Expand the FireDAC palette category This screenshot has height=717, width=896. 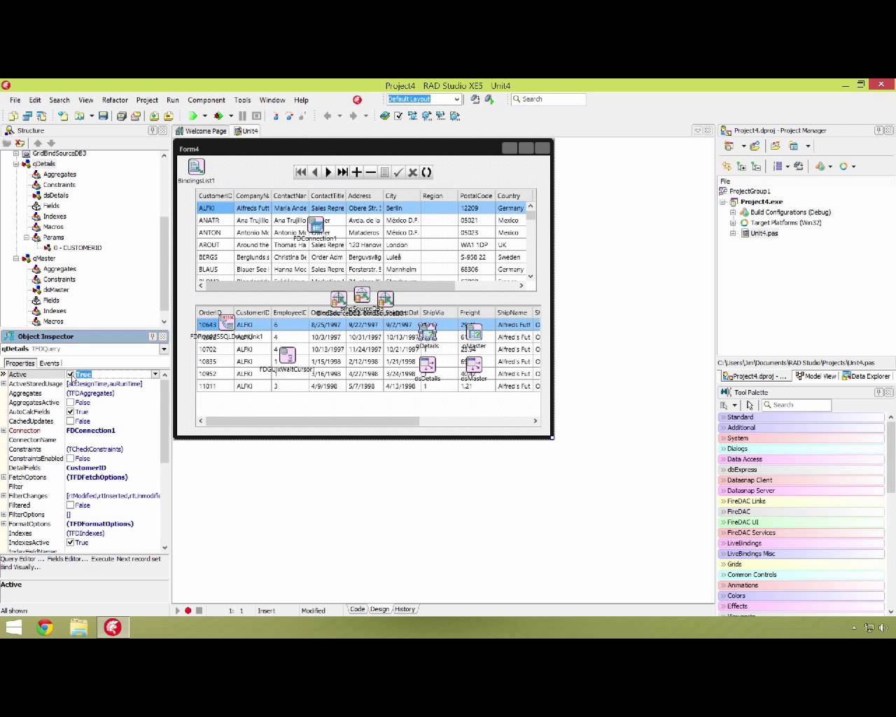(801, 512)
